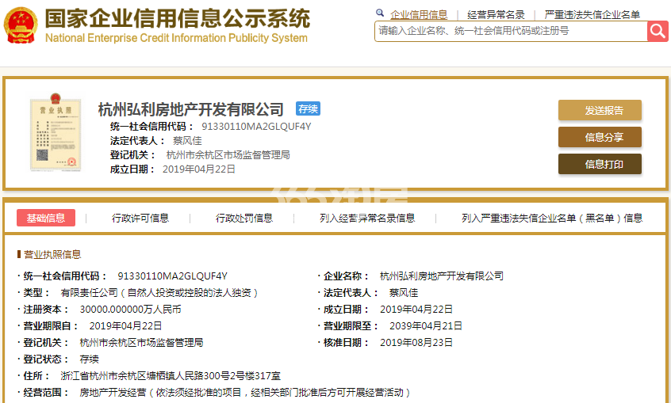
Task: Click the license info 法定代表人 value 蔡风佳
Action: coord(404,293)
